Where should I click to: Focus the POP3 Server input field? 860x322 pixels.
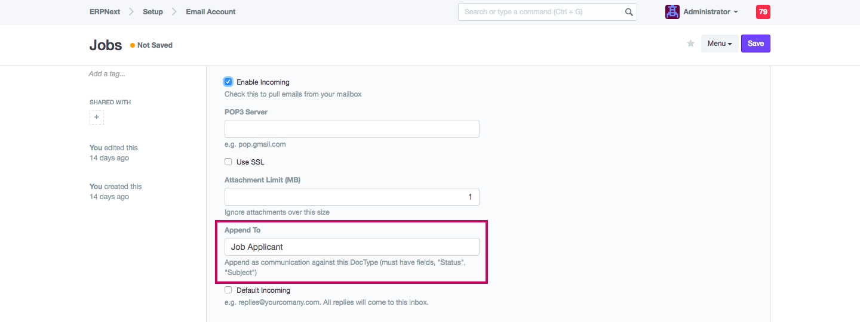click(x=352, y=129)
